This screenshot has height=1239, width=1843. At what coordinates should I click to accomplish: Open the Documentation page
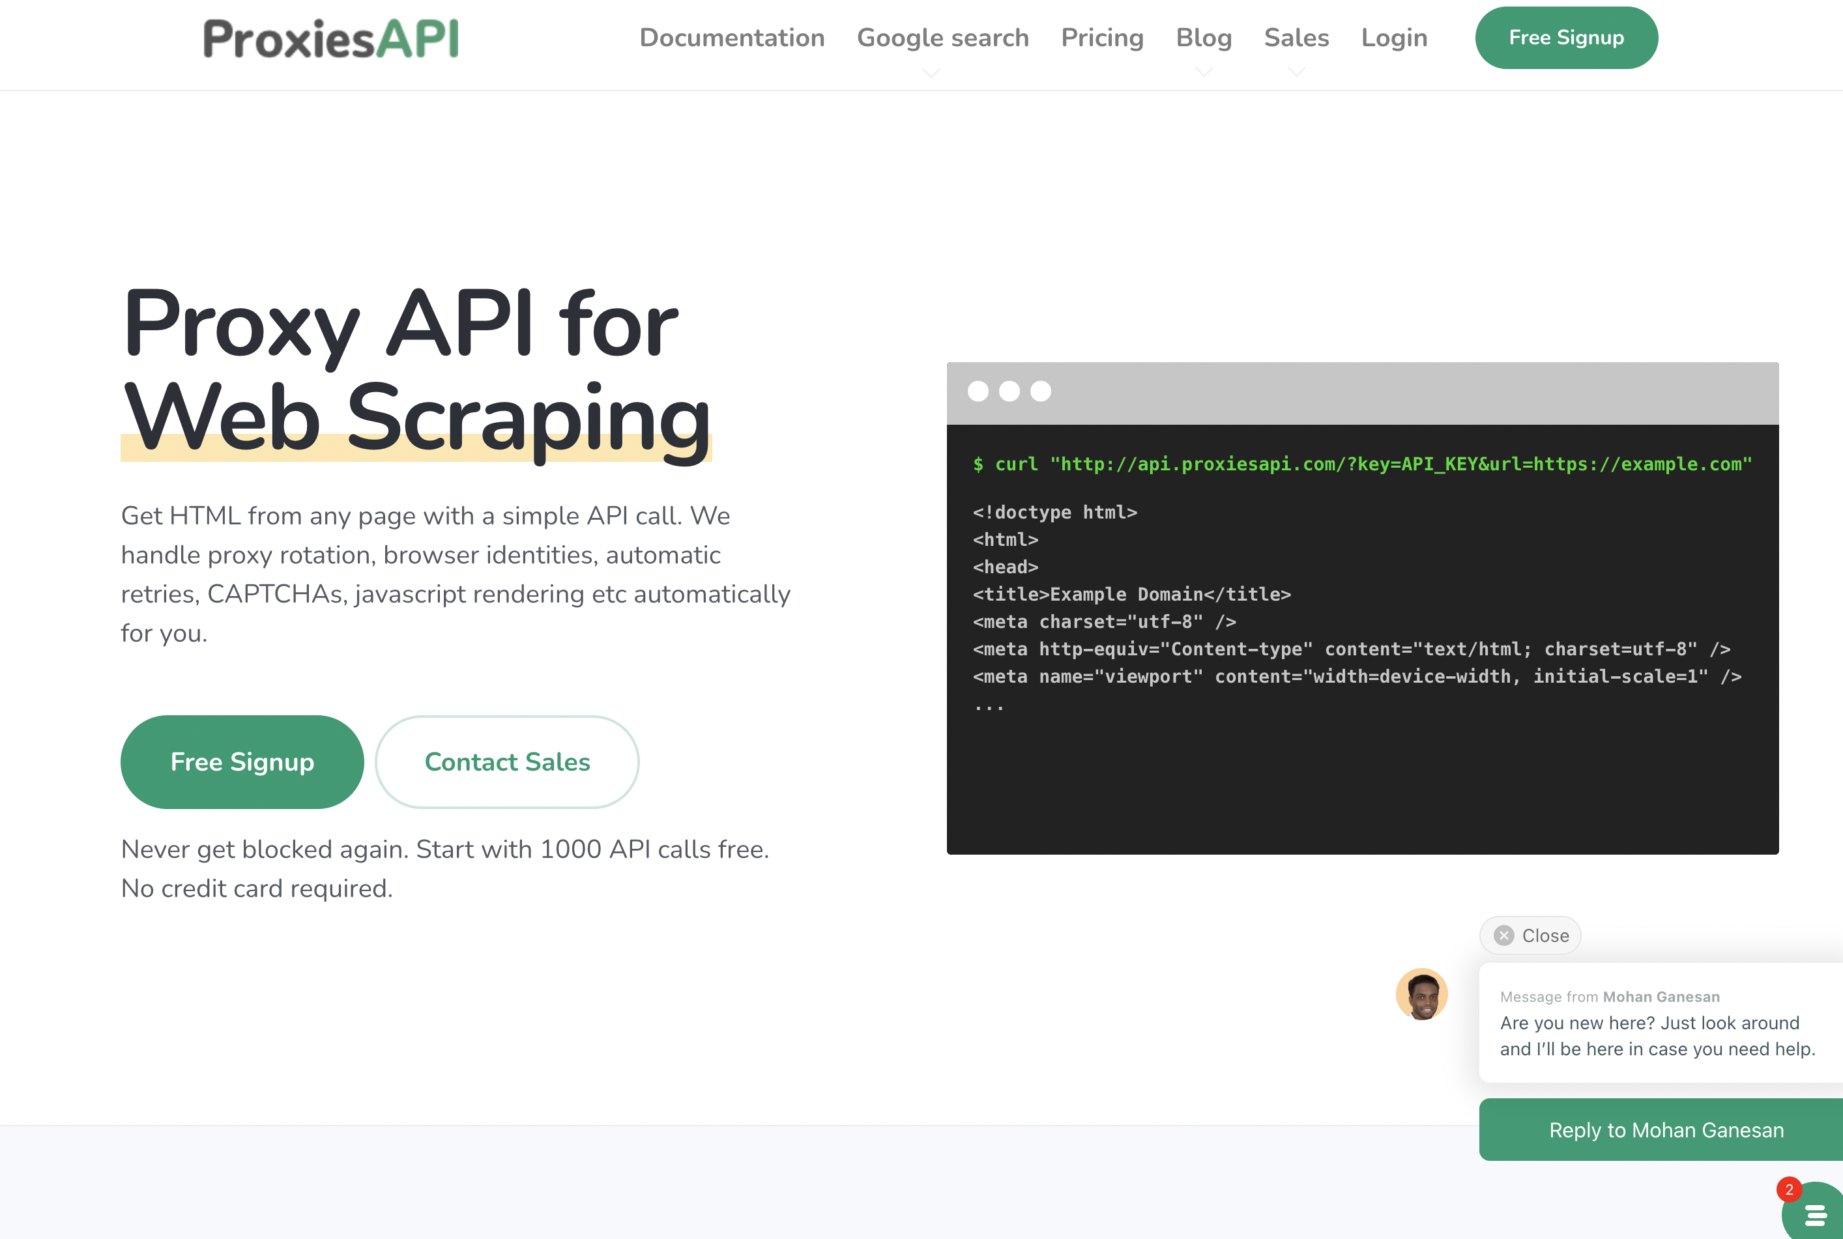pos(732,37)
